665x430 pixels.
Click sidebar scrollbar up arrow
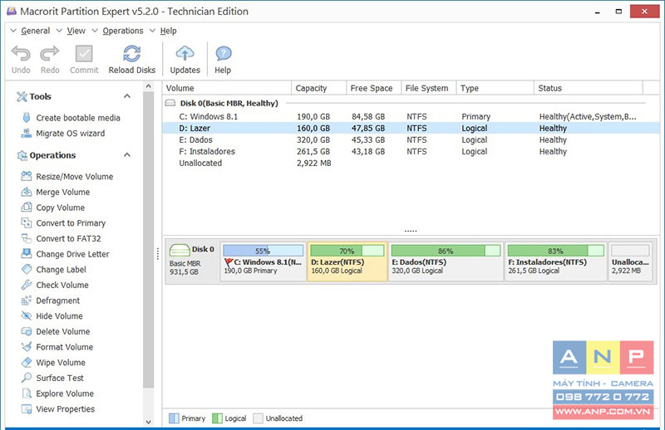tap(148, 86)
